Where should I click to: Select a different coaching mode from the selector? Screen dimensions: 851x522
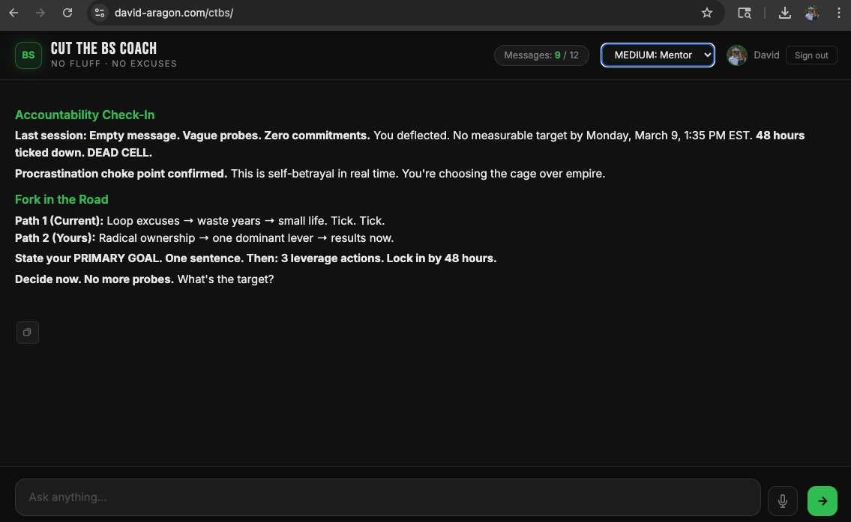[658, 55]
